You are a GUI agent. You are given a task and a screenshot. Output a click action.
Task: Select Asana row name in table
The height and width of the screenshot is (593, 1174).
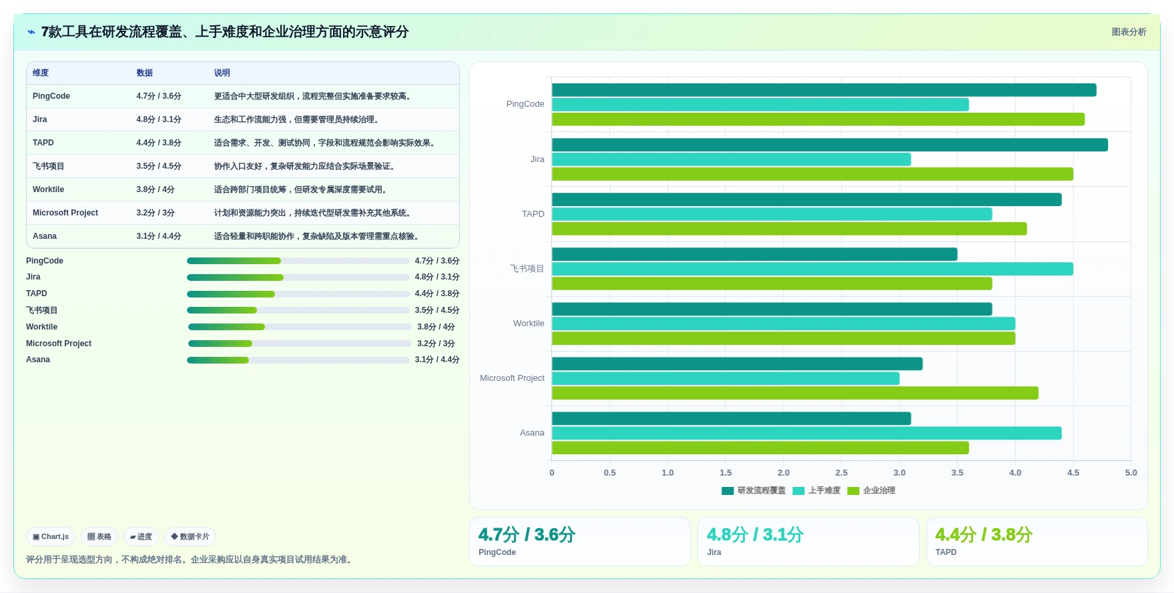click(x=45, y=236)
